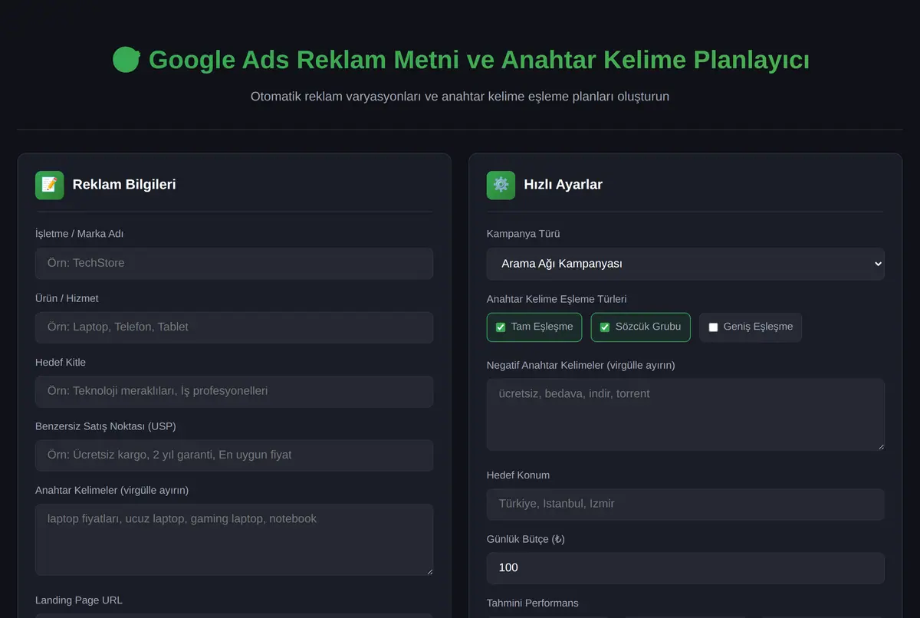Viewport: 920px width, 618px height.
Task: Click the Negatif Anahtar Kelimeler textarea
Action: [685, 414]
